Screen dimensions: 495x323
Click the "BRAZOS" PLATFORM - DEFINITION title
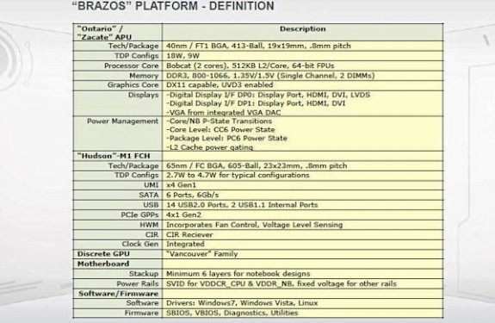coord(173,6)
